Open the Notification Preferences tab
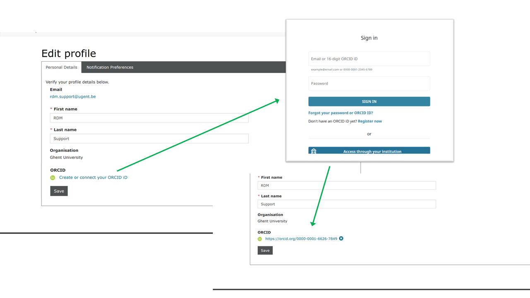530x298 pixels. pyautogui.click(x=110, y=67)
